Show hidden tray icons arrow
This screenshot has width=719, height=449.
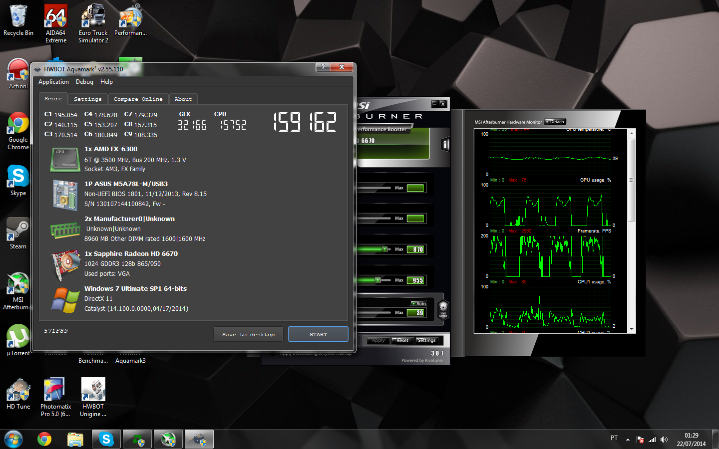pyautogui.click(x=628, y=440)
